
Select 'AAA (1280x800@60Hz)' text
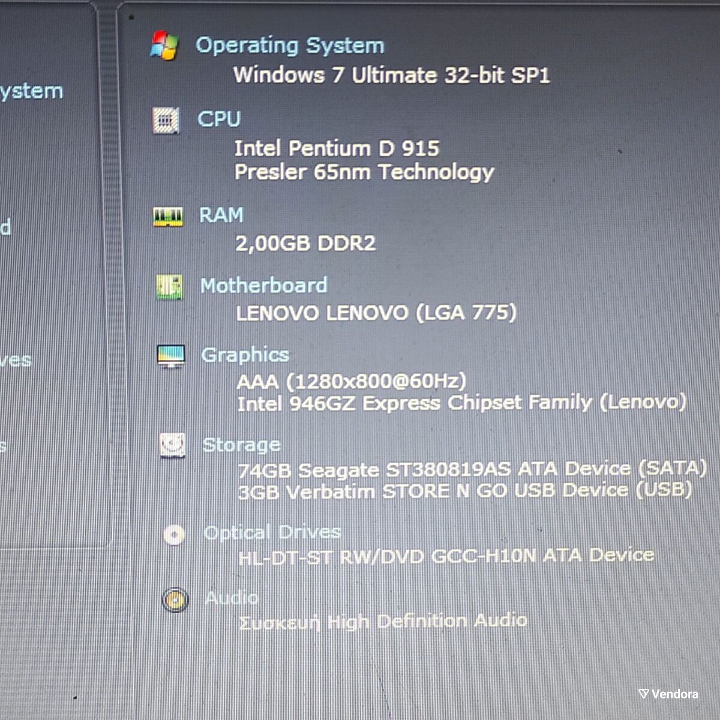(352, 381)
